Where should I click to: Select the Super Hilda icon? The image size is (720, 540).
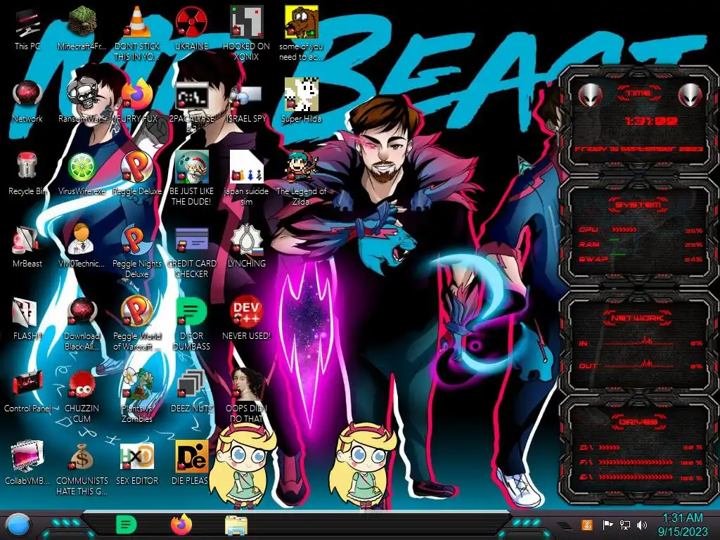point(301,101)
